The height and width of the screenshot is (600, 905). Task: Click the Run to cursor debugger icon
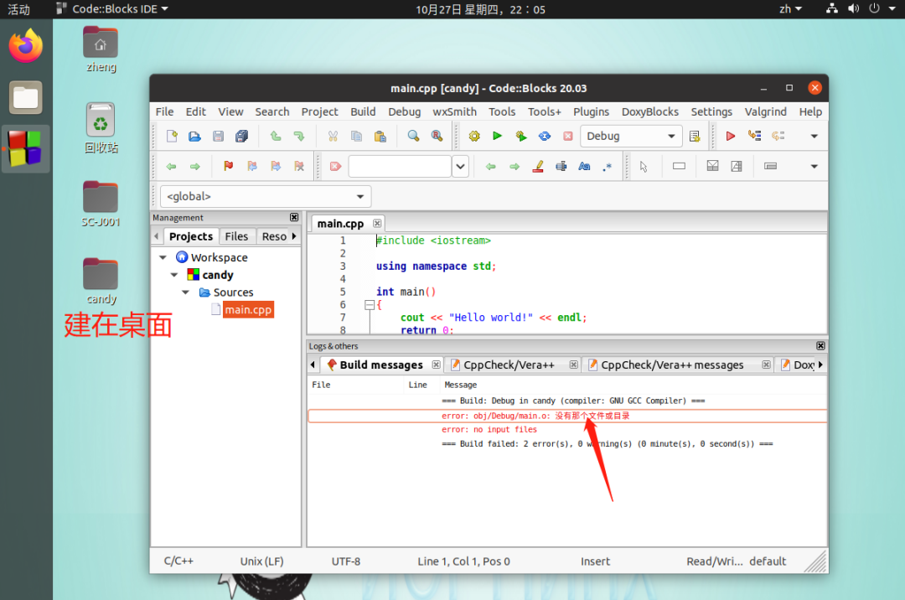(x=754, y=136)
